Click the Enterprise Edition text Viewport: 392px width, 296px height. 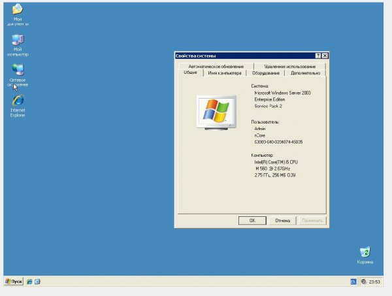(x=269, y=99)
